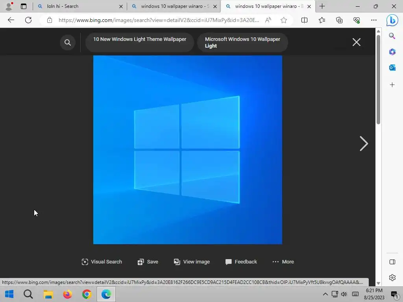
Task: Launch Firefox from the taskbar
Action: coord(68,294)
